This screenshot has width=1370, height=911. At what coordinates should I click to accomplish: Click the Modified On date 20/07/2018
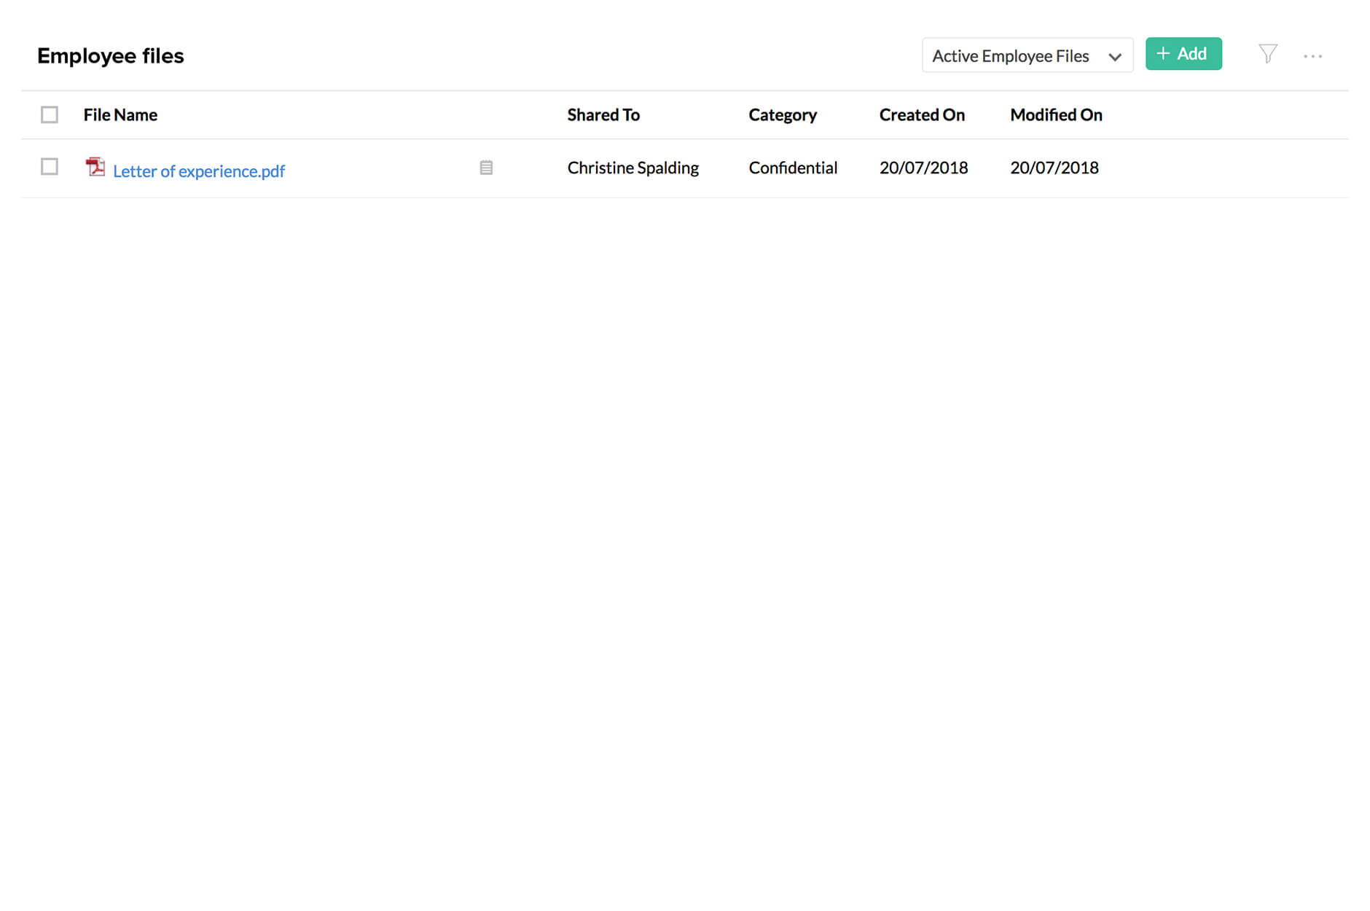pos(1054,168)
